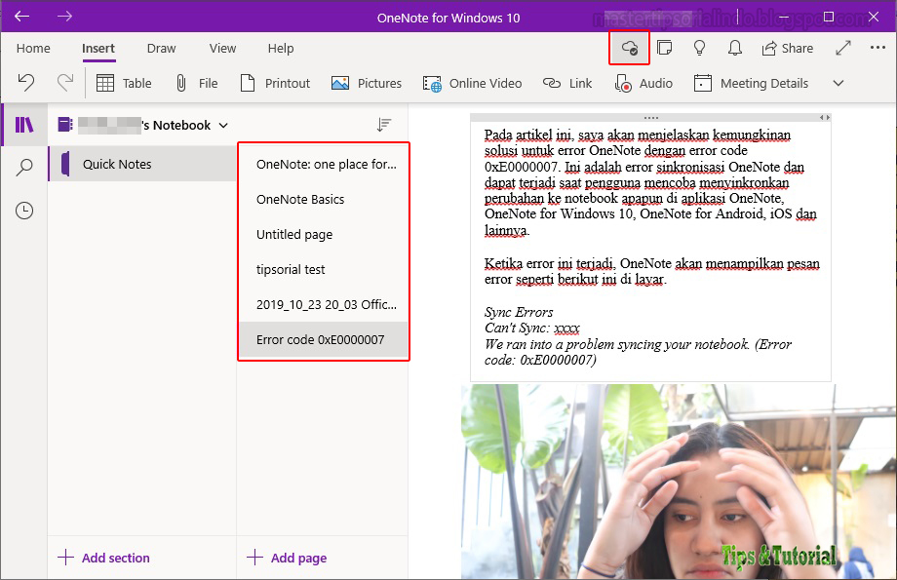
Task: Open the Home ribbon tab
Action: (x=33, y=48)
